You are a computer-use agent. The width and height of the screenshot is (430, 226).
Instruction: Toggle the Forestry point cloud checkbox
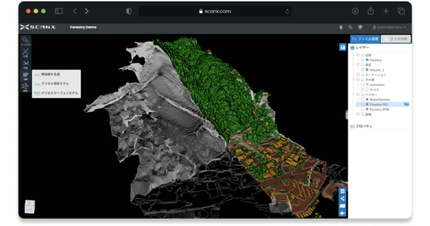[362, 60]
